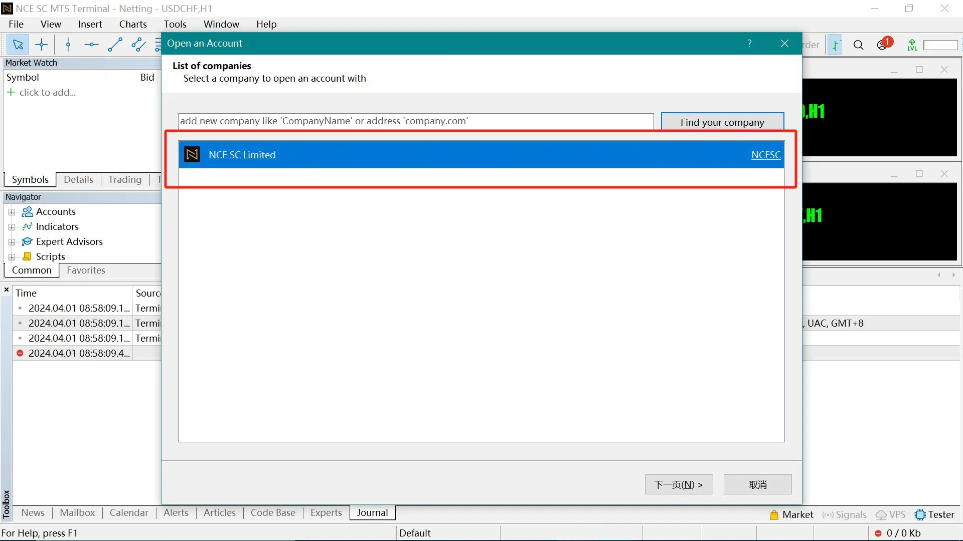963x541 pixels.
Task: Open the Code Base tab in Toolbox
Action: (x=273, y=512)
